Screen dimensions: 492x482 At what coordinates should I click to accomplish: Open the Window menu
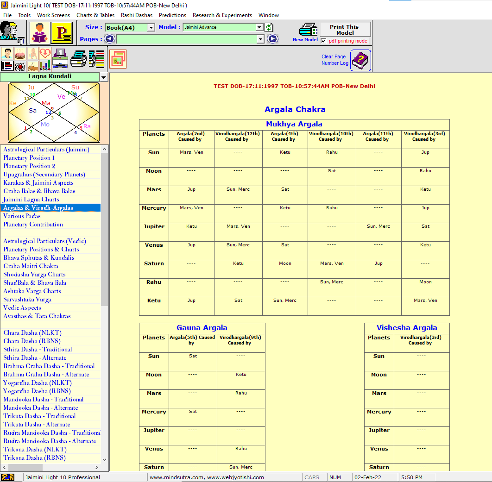tap(269, 15)
